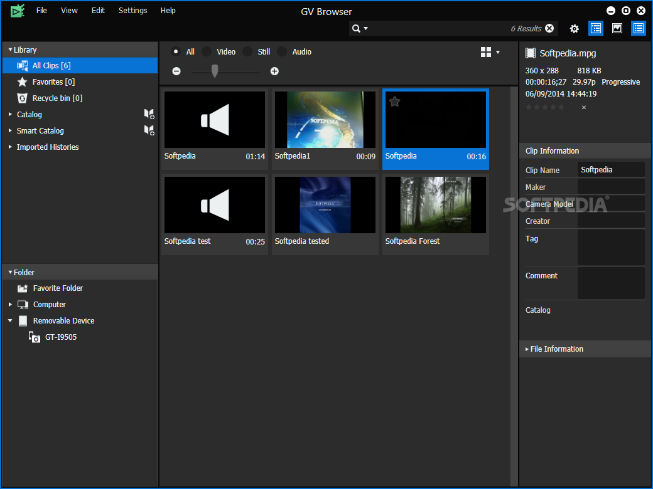653x489 pixels.
Task: Toggle the properties panel icon
Action: point(639,28)
